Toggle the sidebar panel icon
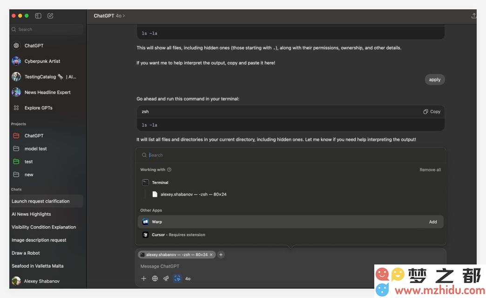 (x=38, y=16)
